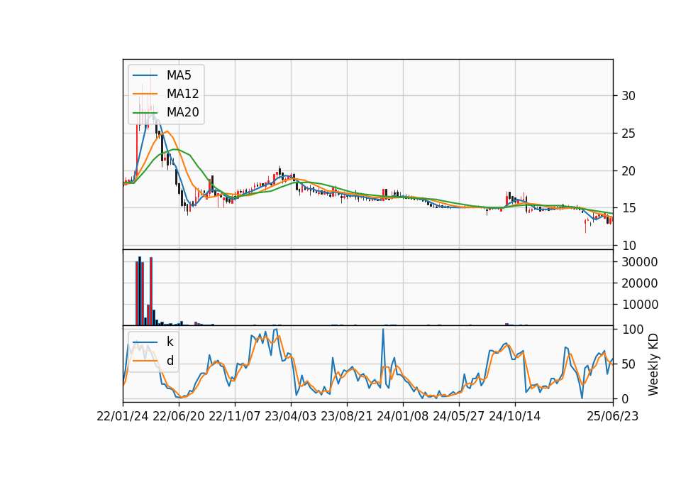Image resolution: width=681 pixels, height=490 pixels.
Task: Click the KD axis value 100
Action: [x=632, y=330]
